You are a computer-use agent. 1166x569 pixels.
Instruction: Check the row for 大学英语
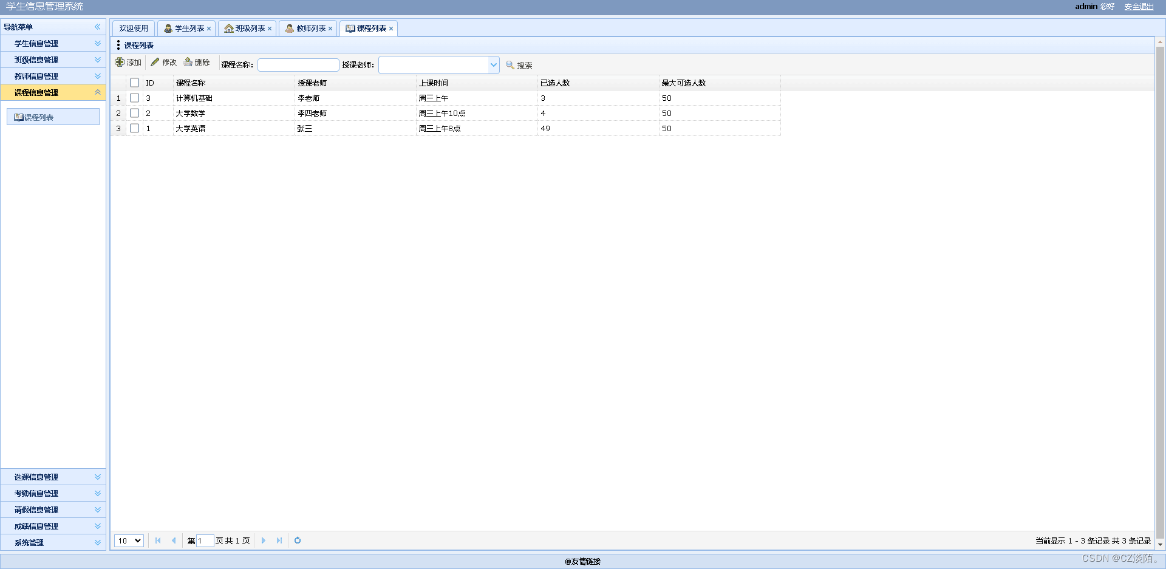point(135,128)
